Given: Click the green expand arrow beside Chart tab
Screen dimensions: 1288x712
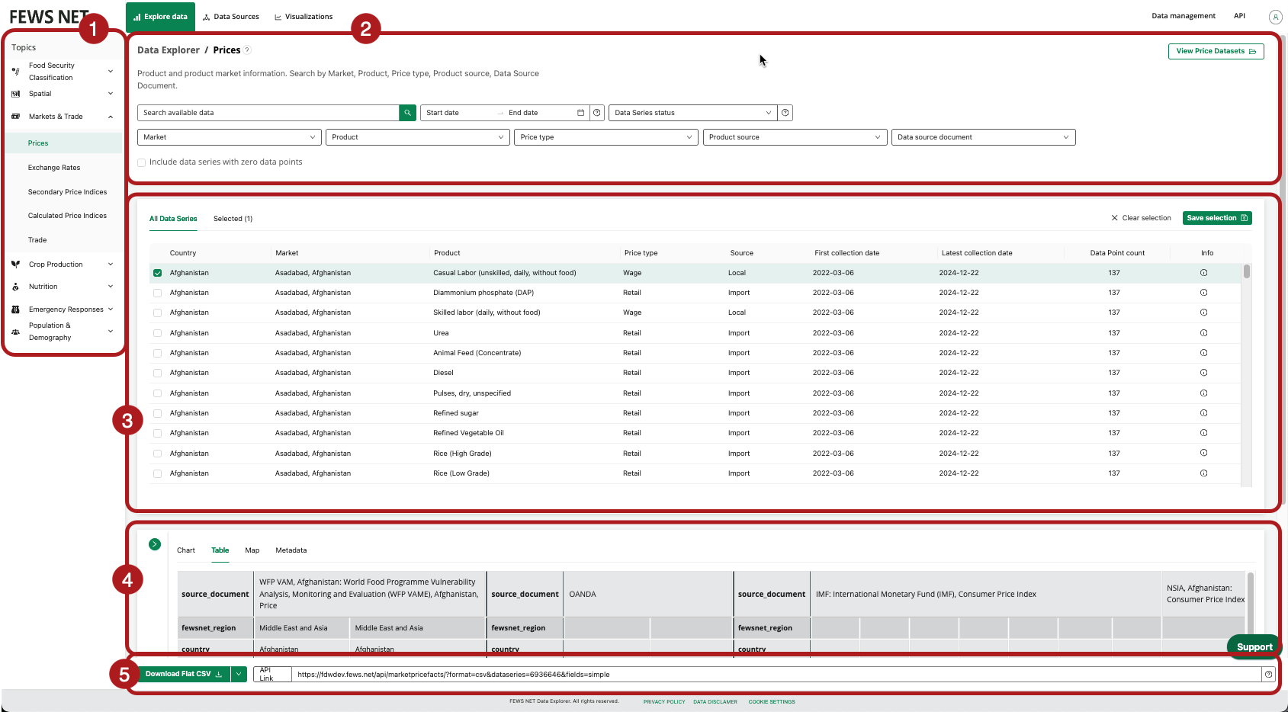Looking at the screenshot, I should [155, 544].
